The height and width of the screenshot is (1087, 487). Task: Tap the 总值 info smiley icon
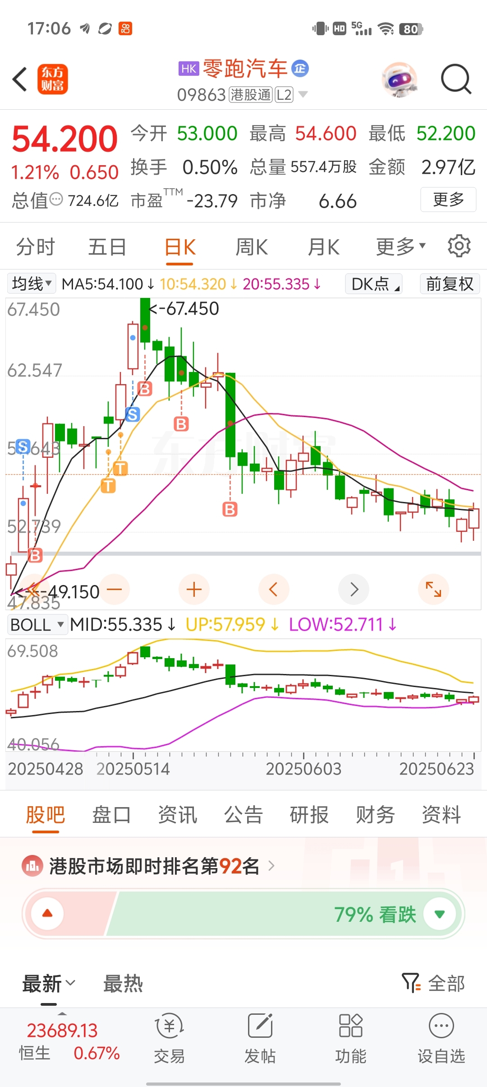[56, 199]
